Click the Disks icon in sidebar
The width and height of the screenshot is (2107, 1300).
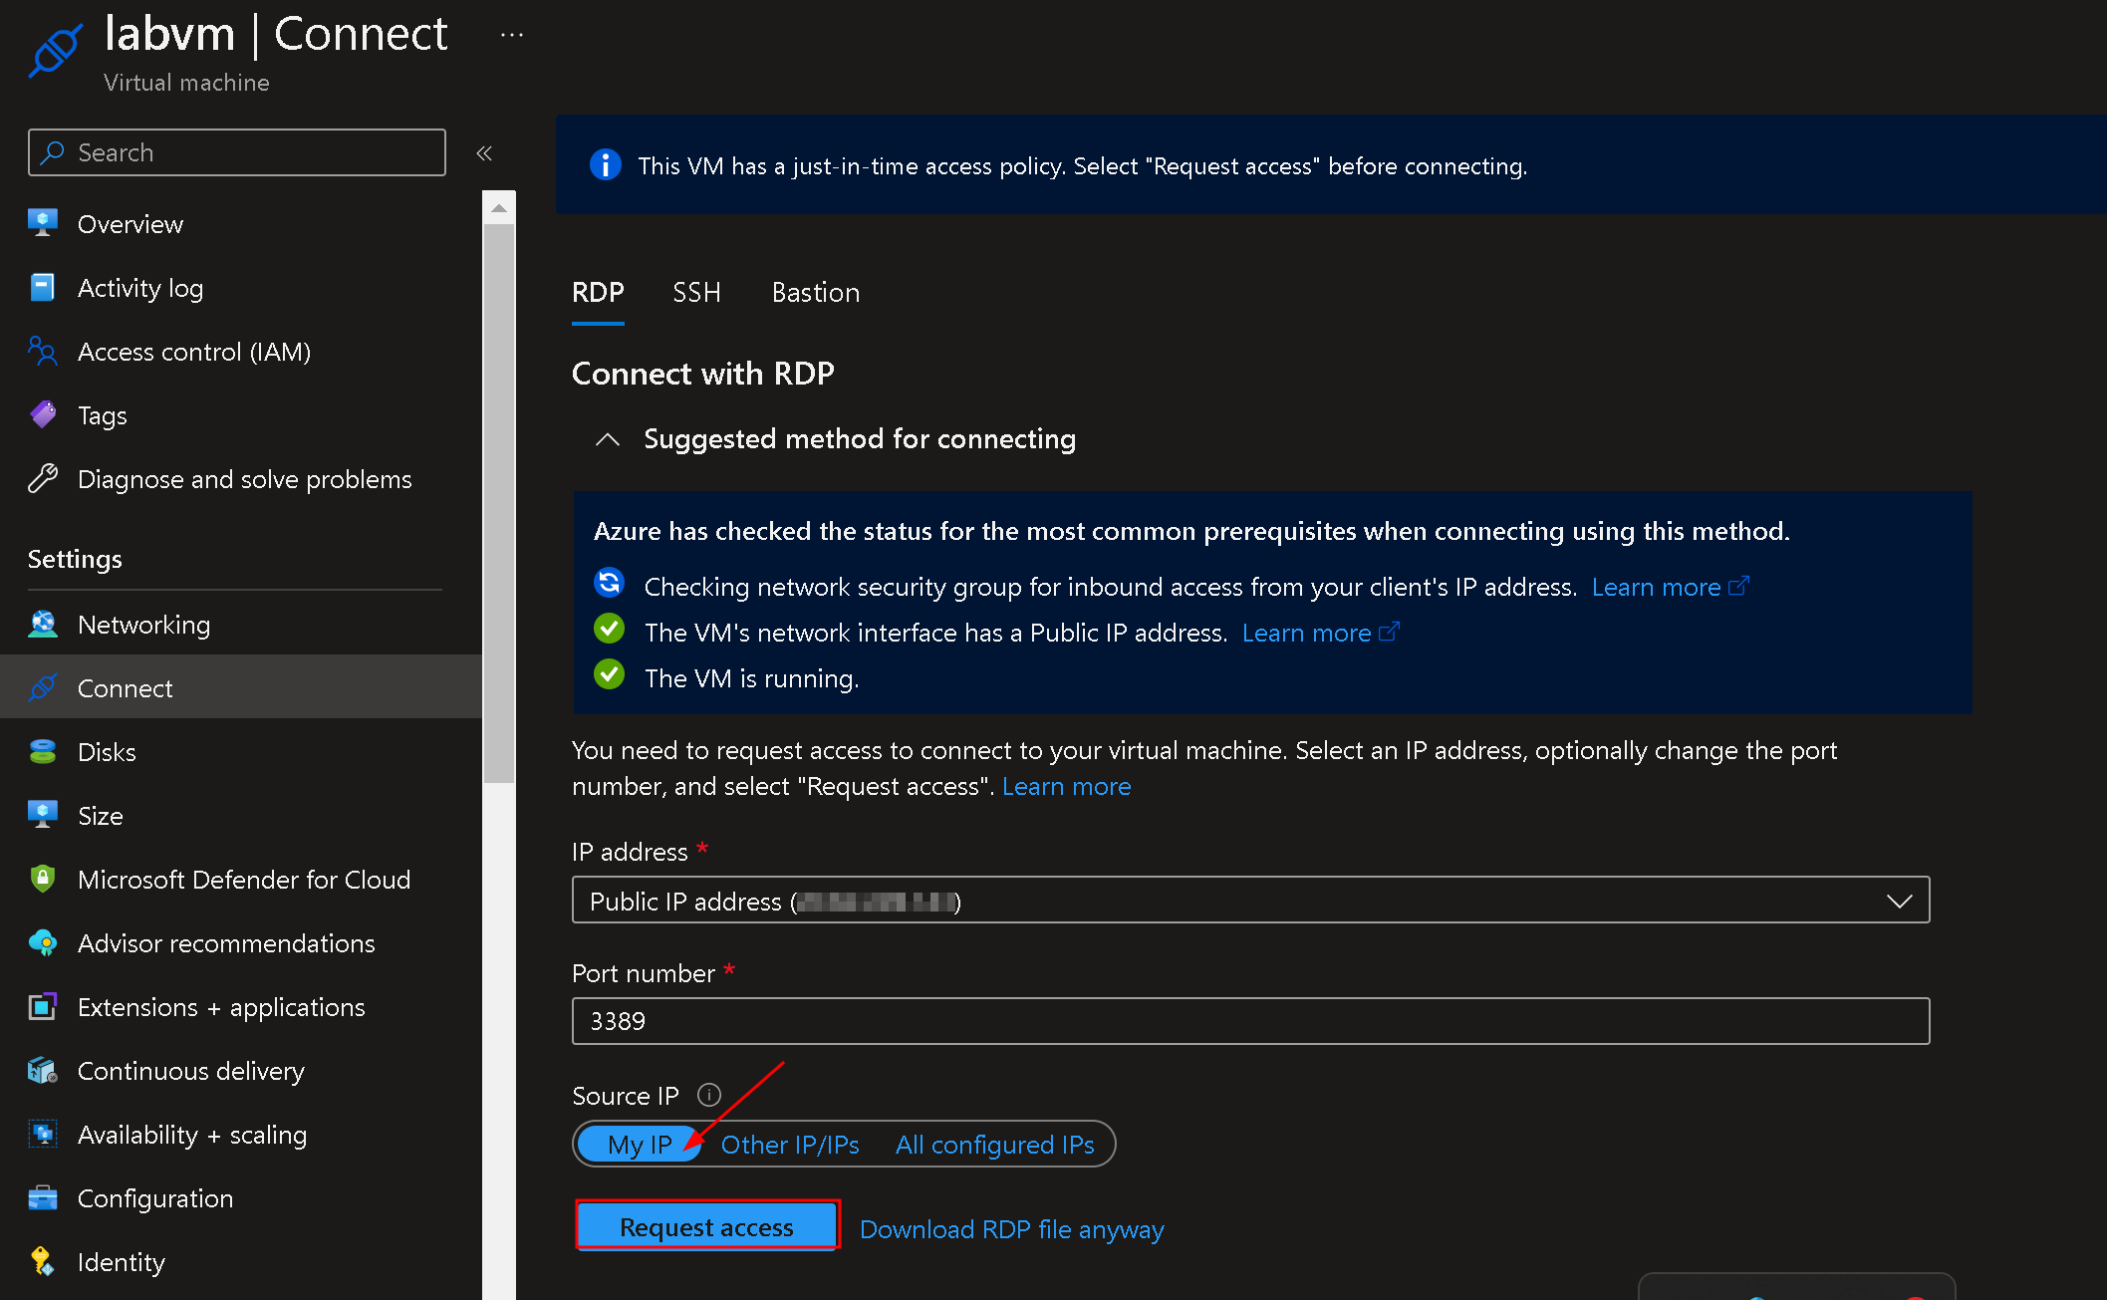tap(42, 752)
